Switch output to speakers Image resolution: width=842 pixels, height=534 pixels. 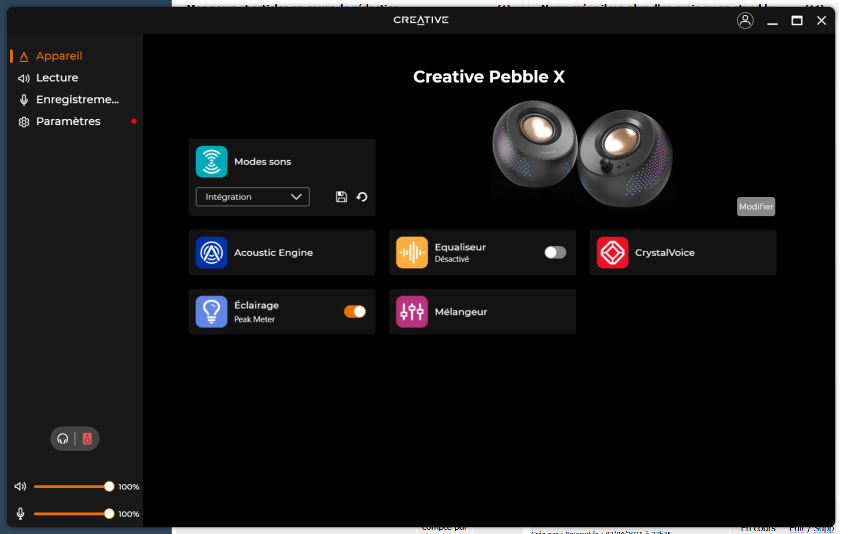click(x=87, y=439)
